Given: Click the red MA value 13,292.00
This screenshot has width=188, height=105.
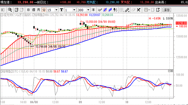Looking at the screenshot, I should click(82, 15).
